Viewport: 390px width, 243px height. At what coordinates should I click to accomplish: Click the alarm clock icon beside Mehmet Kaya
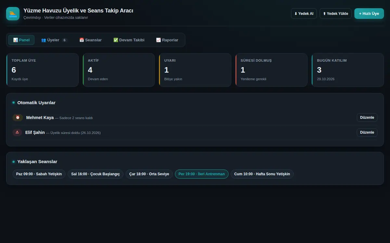[x=18, y=118]
